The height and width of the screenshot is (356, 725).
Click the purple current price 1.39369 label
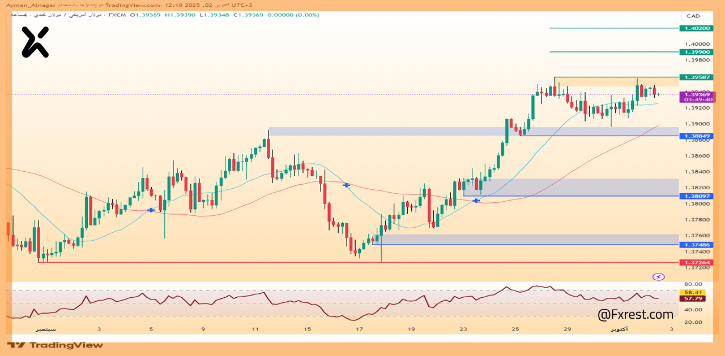click(697, 97)
